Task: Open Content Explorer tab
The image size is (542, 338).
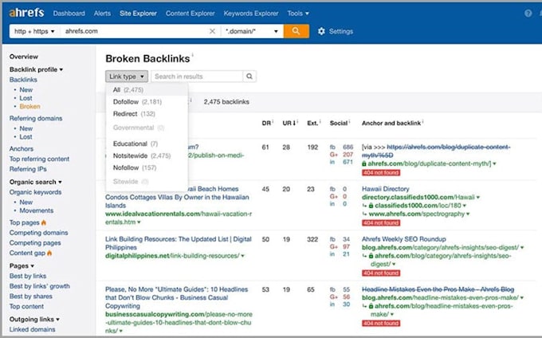Action: coord(190,13)
